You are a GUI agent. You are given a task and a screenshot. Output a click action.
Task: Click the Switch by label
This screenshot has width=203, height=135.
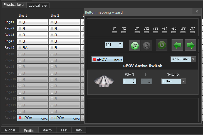(174, 75)
